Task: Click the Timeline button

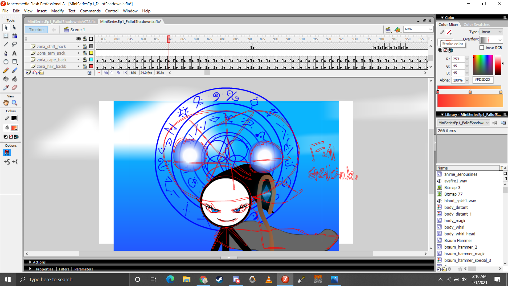Action: tap(36, 30)
